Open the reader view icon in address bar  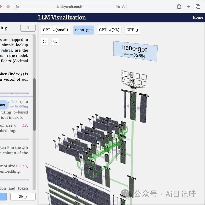[18, 7]
